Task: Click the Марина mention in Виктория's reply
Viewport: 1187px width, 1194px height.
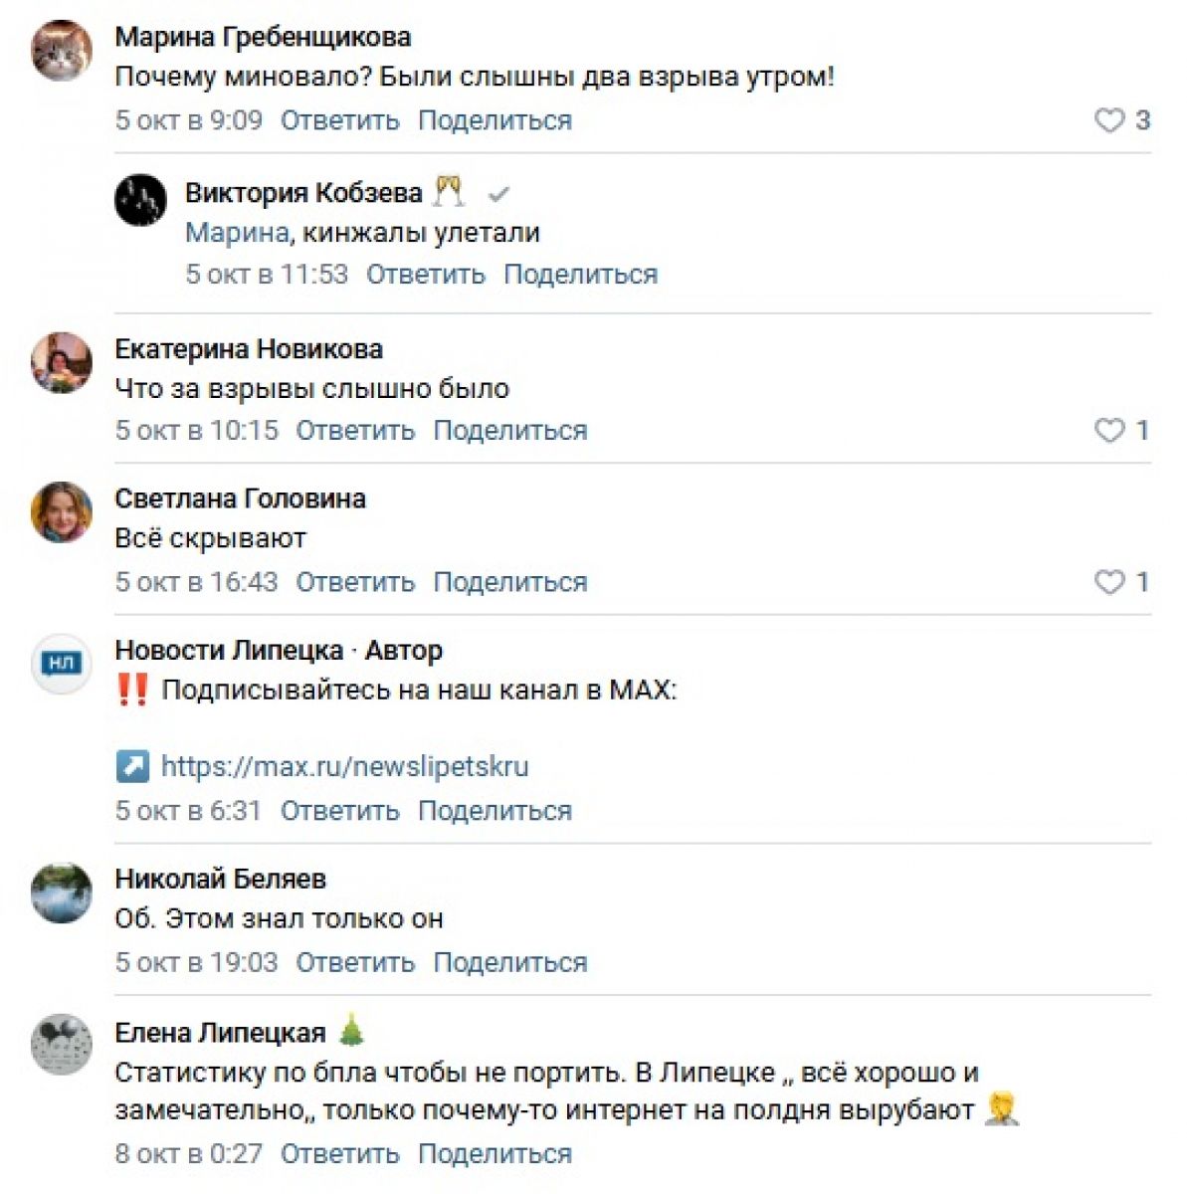Action: click(237, 233)
